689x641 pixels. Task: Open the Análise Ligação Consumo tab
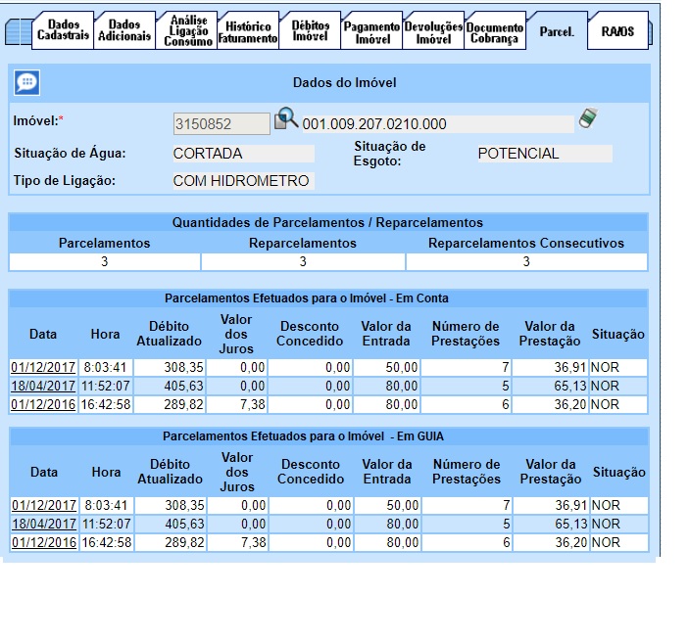click(186, 31)
